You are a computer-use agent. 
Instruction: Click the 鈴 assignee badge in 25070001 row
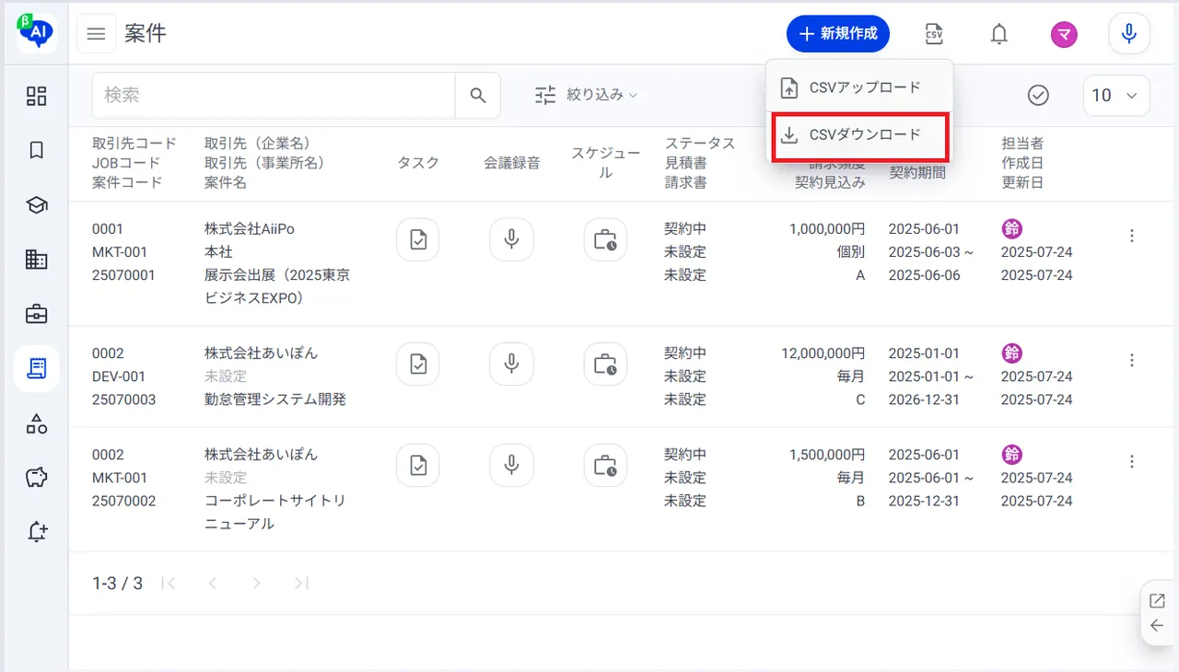(1011, 228)
